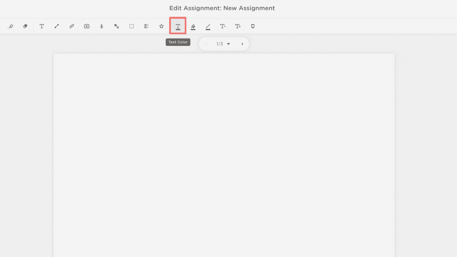
Task: Open the Text Color picker
Action: tap(178, 26)
